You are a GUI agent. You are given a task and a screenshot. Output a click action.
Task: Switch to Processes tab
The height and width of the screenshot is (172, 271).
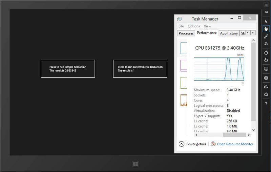point(186,33)
